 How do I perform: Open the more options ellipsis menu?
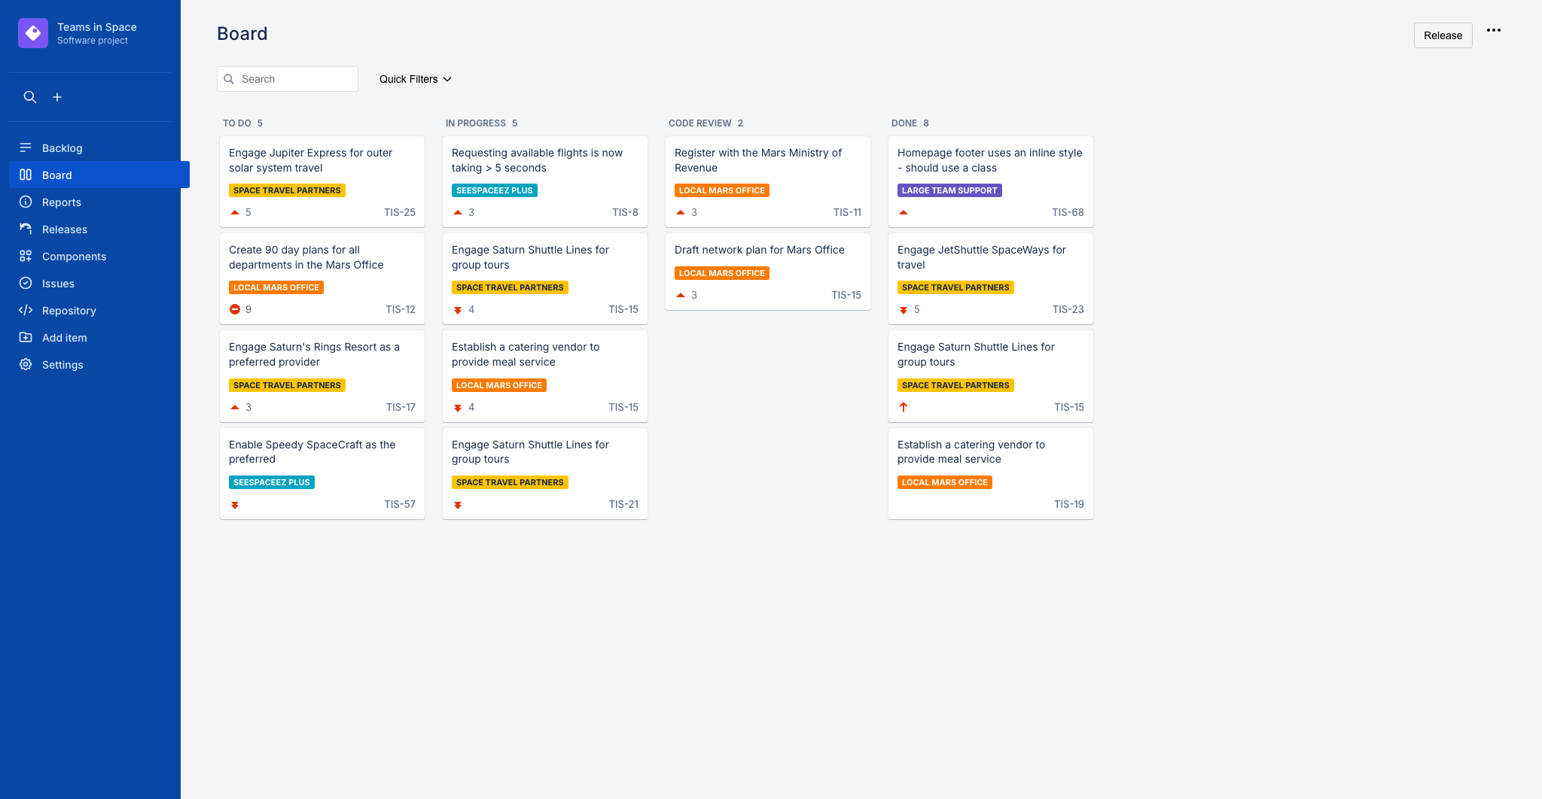click(1494, 31)
